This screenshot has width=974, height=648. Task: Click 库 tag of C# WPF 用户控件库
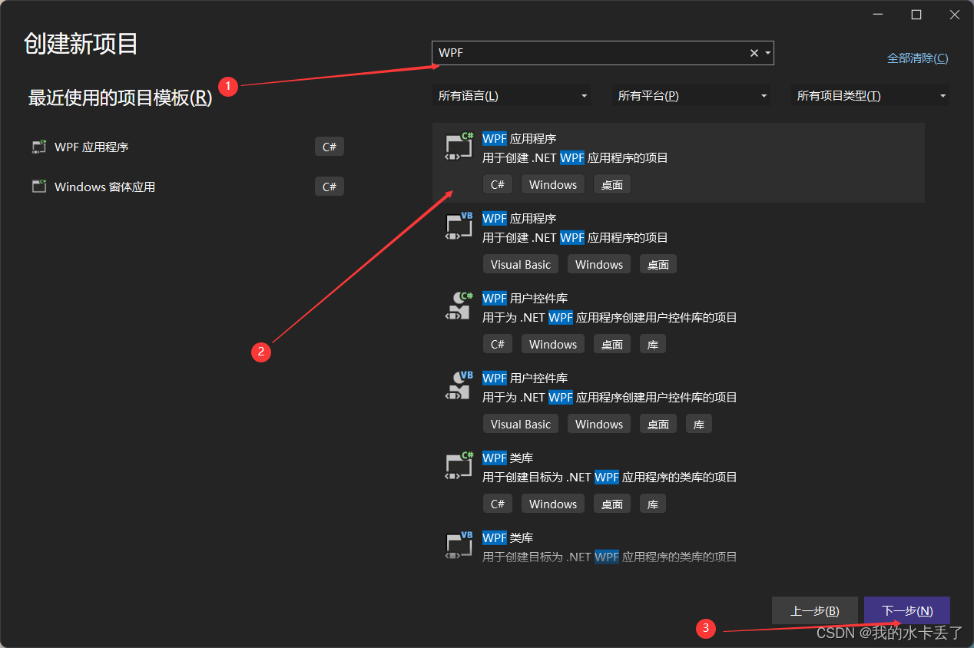[653, 344]
